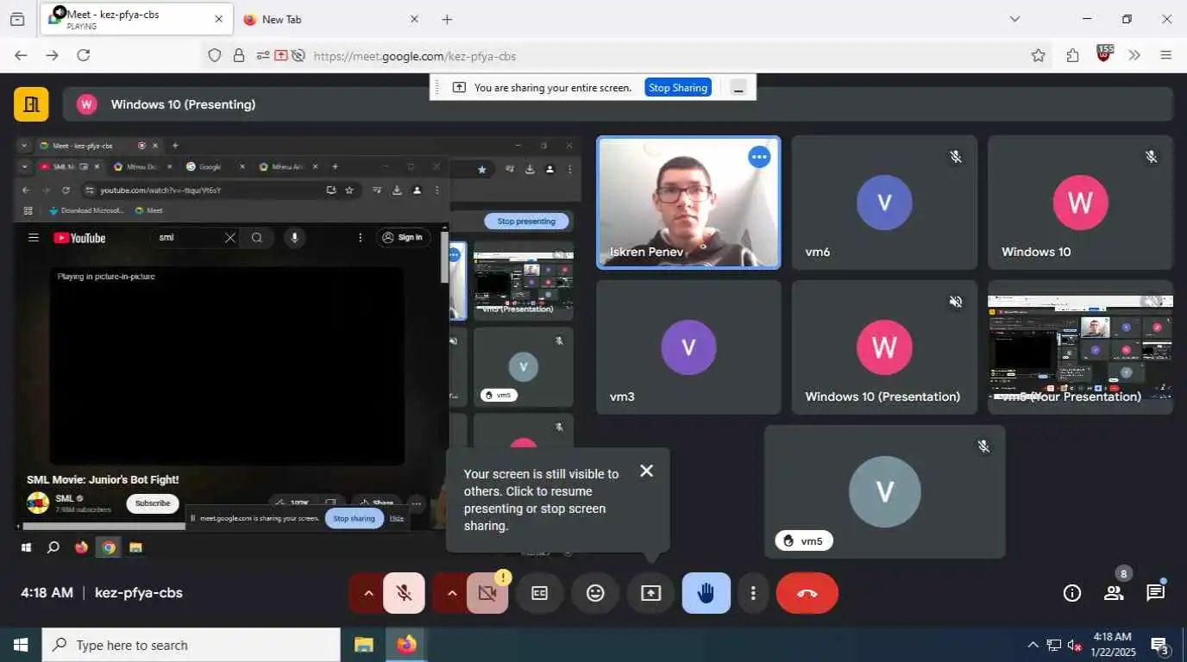Select the vm6 participant tile
The width and height of the screenshot is (1187, 662).
point(884,203)
